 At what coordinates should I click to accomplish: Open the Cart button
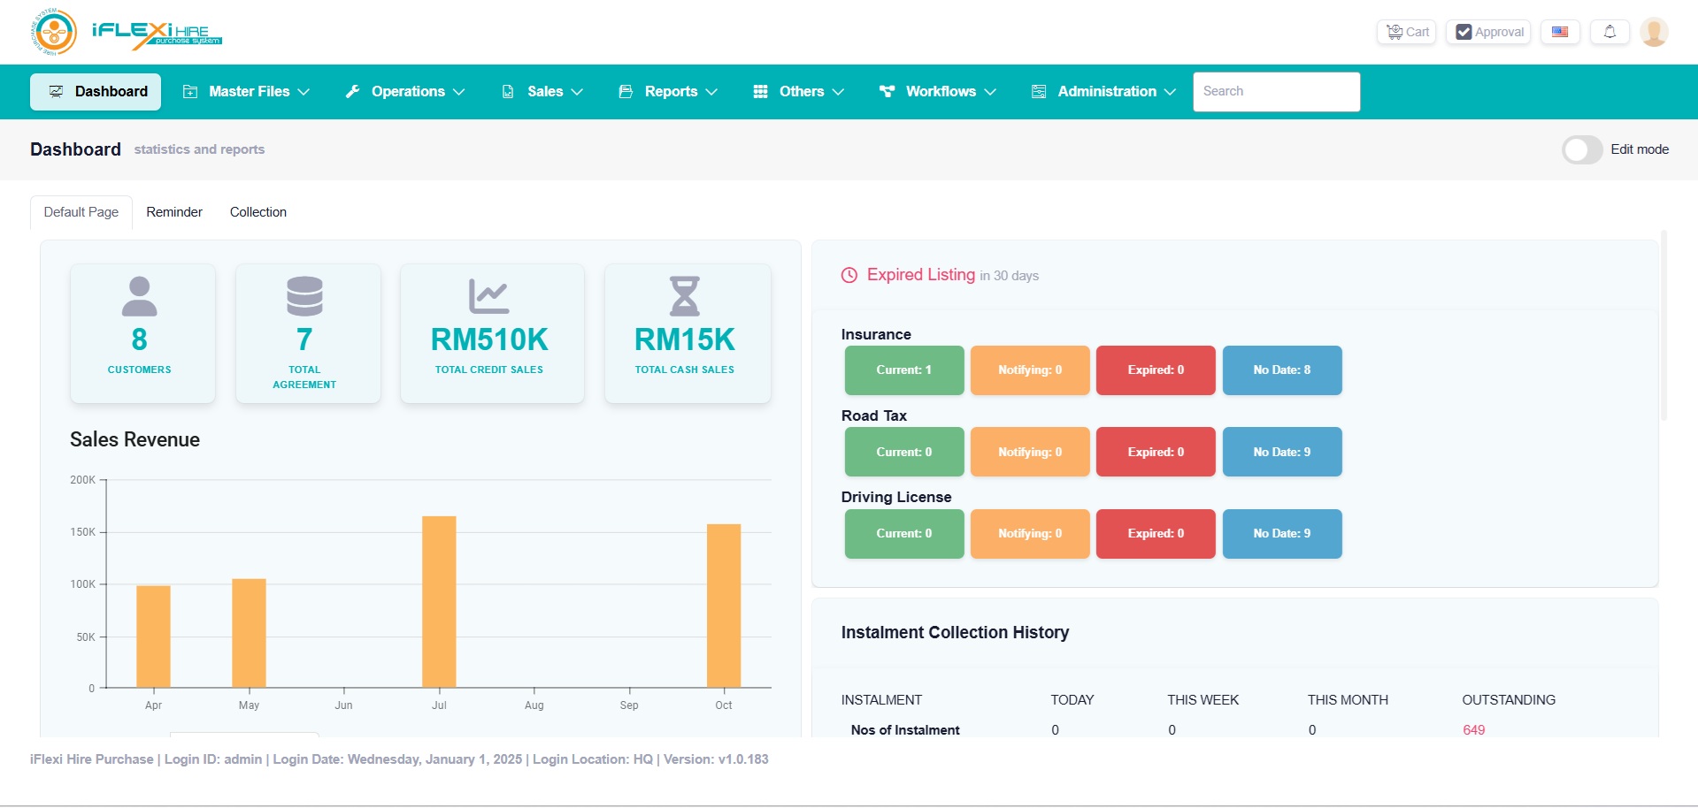coord(1407,32)
